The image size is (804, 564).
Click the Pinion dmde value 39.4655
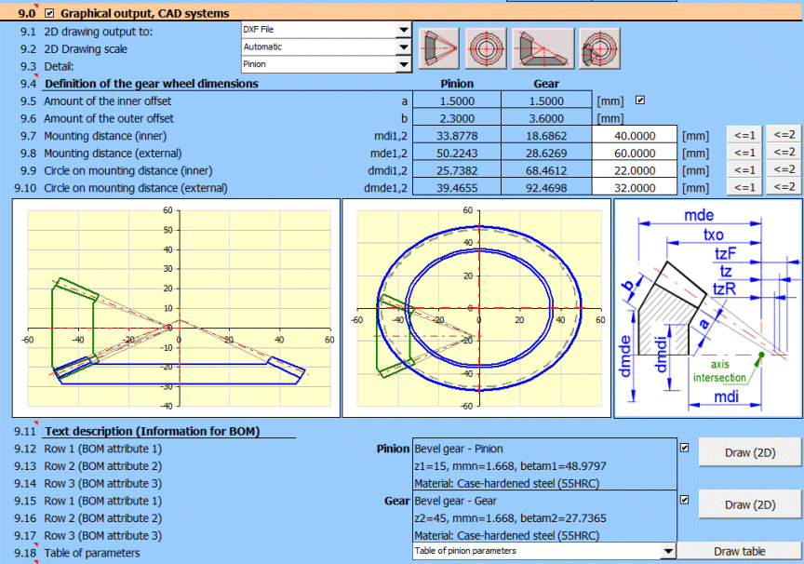[x=457, y=188]
